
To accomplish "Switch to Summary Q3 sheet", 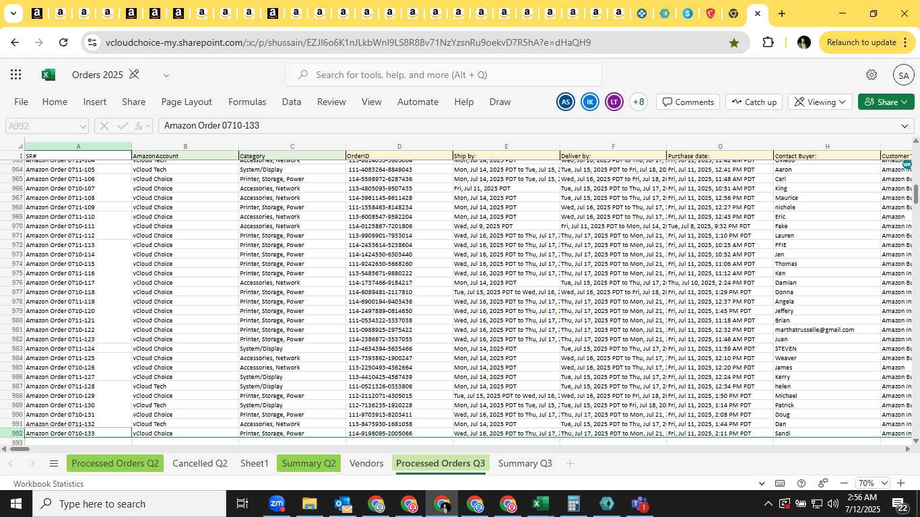I will click(525, 463).
